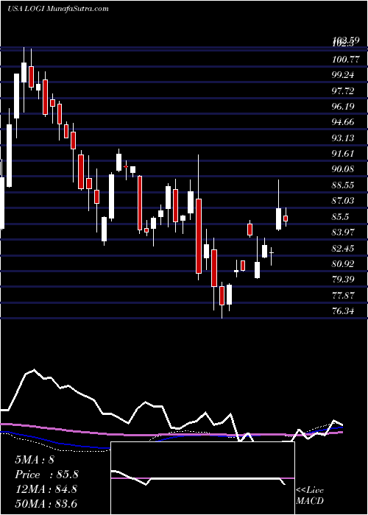Click the 91.61 price axis label

click(343, 154)
